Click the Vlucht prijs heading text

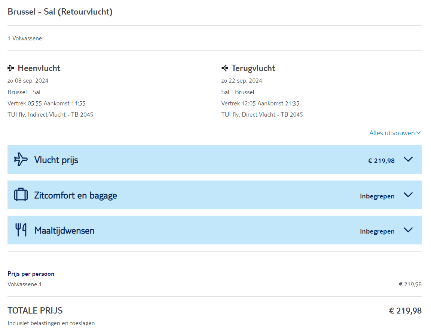pos(56,160)
